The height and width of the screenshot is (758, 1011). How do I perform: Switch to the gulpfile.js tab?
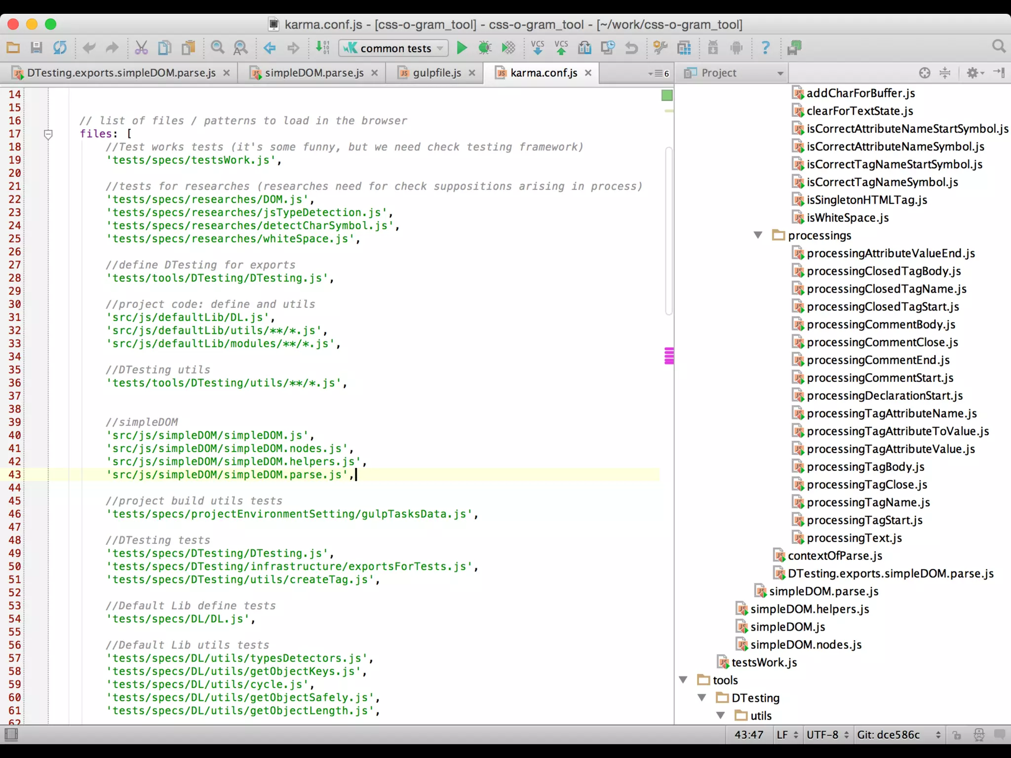click(x=436, y=73)
